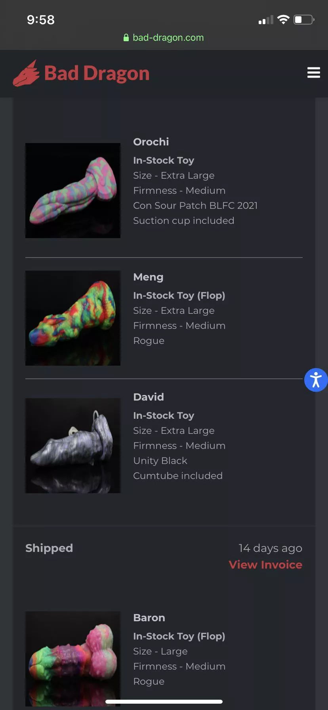
Task: Open the David product thumbnail
Action: point(73,446)
